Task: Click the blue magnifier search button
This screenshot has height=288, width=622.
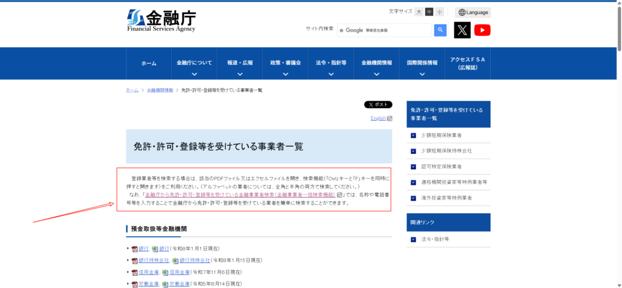Action: tap(440, 30)
